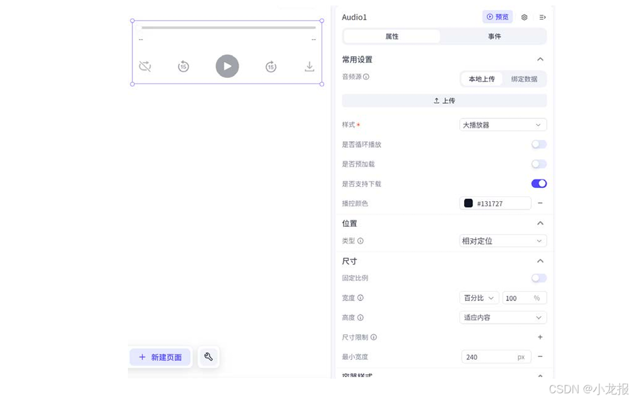Click the crossed-out loop icon in the player
Screen dimensions: 631x400
[145, 66]
